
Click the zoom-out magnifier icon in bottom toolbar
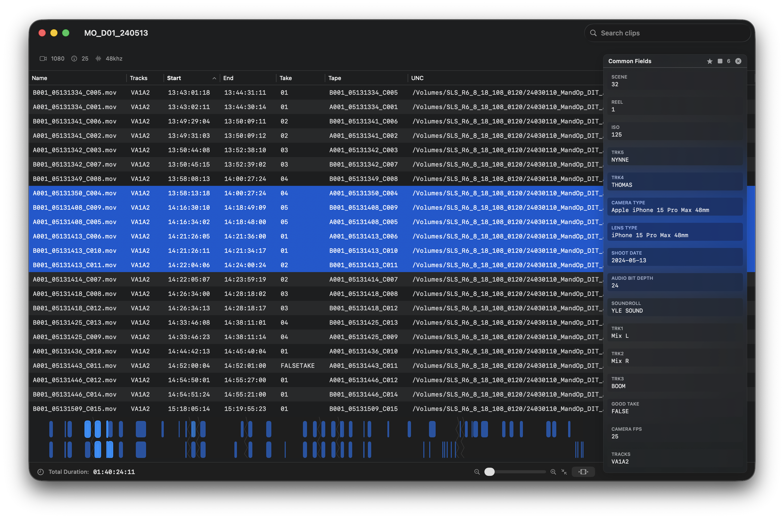pos(477,472)
